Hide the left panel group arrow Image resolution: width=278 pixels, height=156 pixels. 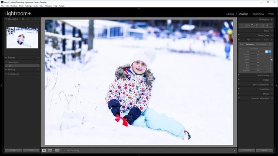pos(1,85)
